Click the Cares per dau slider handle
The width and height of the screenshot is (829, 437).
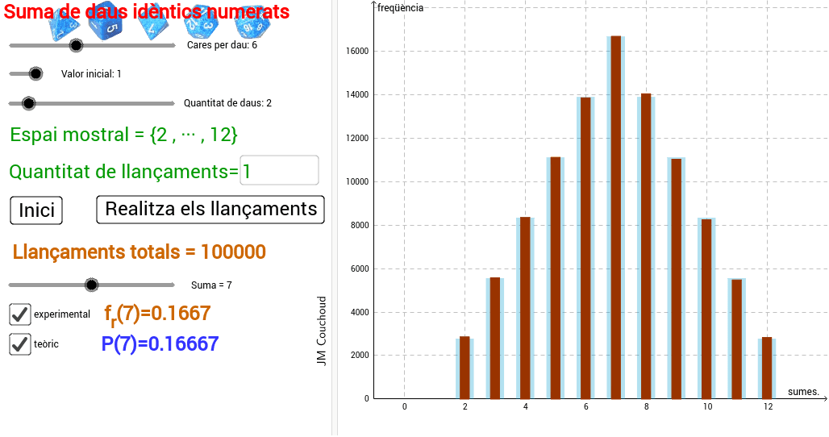click(x=76, y=45)
